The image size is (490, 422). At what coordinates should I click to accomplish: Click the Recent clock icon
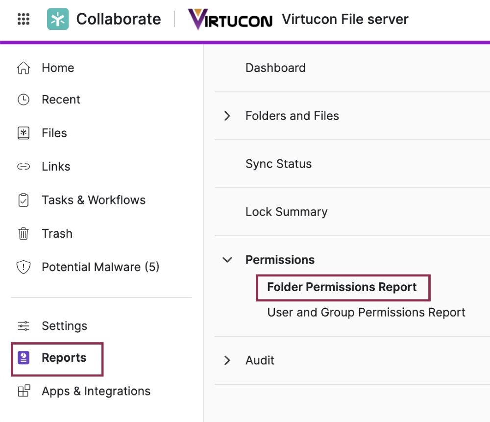coord(24,100)
